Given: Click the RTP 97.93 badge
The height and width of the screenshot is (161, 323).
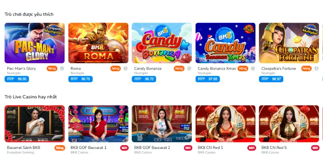Looking at the screenshot, I should (208, 79).
